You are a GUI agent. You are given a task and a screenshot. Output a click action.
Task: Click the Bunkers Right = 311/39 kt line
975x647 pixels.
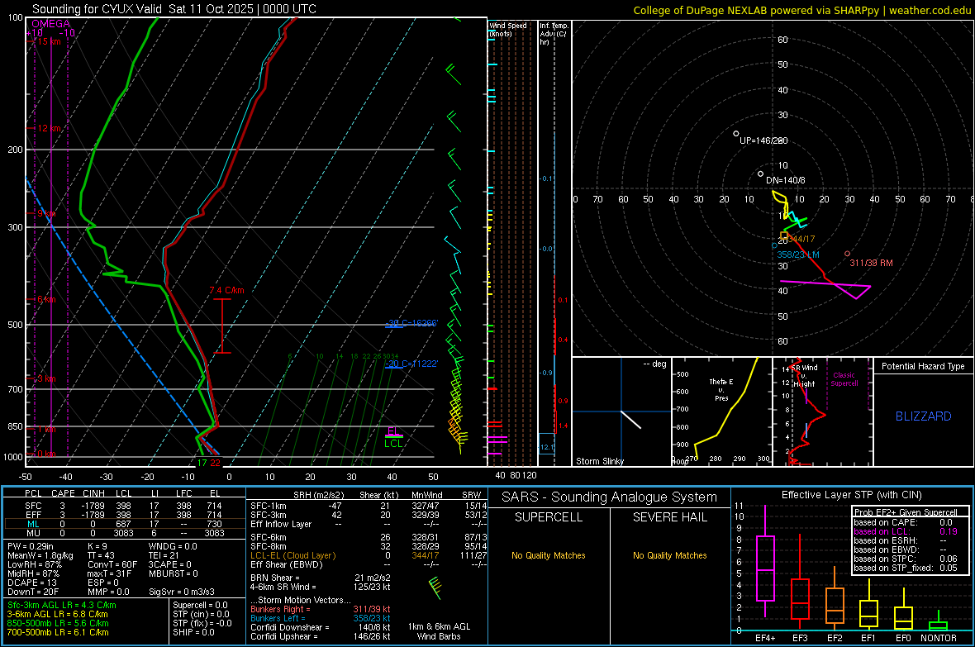click(321, 609)
